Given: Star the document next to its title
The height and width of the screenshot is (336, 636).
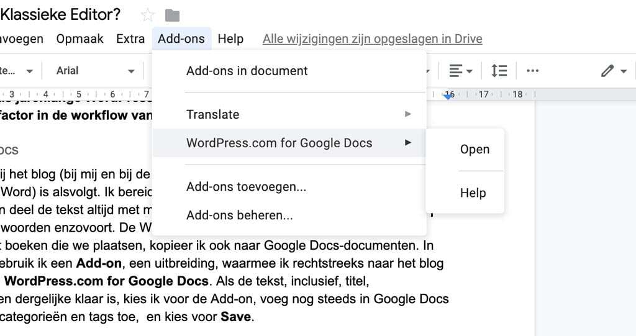Looking at the screenshot, I should coord(148,16).
